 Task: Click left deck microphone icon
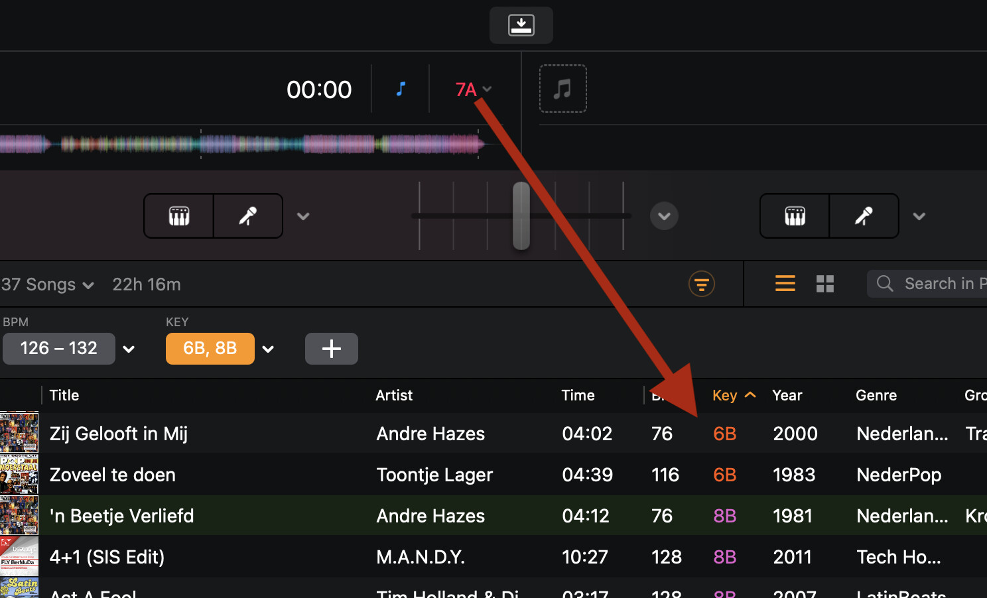248,216
